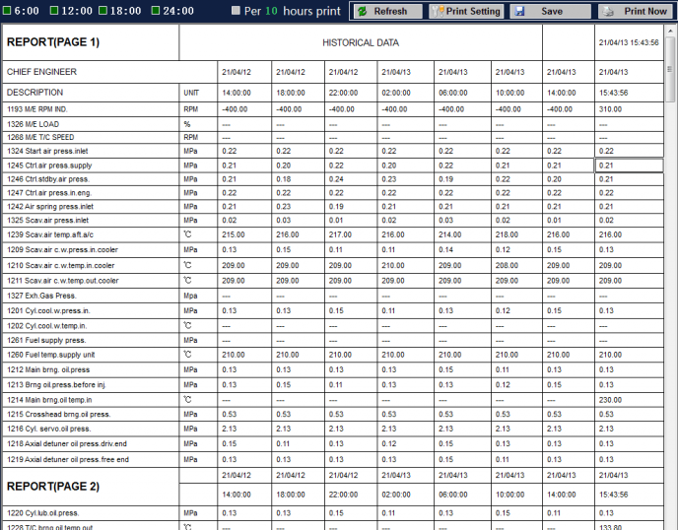This screenshot has width=678, height=530.
Task: Click the 1260 Fuel temp.supply unit label
Action: click(50, 355)
